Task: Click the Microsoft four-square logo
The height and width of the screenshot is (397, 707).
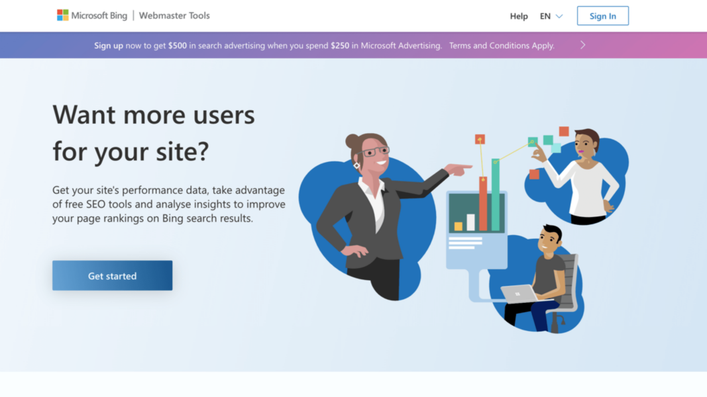Action: [62, 15]
